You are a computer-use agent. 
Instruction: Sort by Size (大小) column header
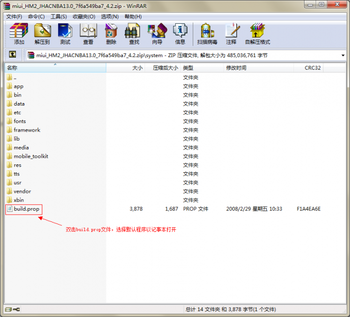pyautogui.click(x=125, y=68)
